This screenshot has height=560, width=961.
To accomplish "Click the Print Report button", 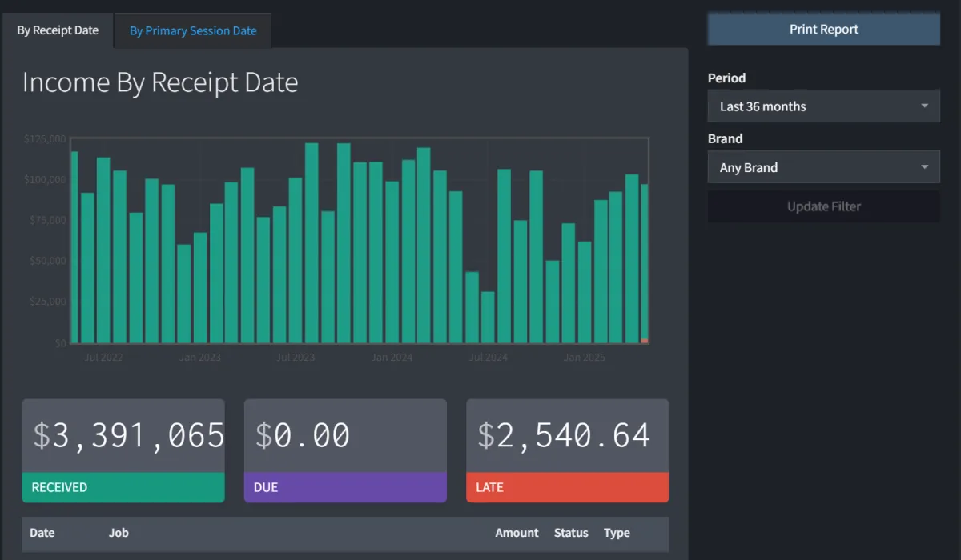I will pos(823,30).
